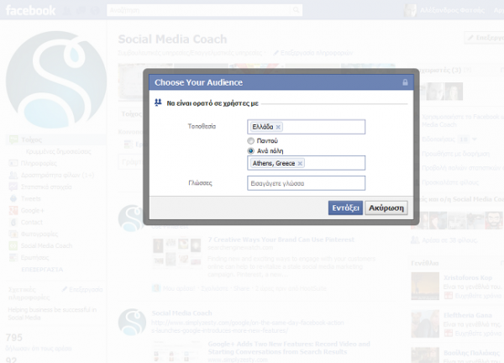Click the search magnifier icon in the top bar
Image resolution: width=504 pixels, height=363 pixels.
pyautogui.click(x=296, y=10)
